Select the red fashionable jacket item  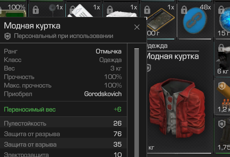pos(177,109)
